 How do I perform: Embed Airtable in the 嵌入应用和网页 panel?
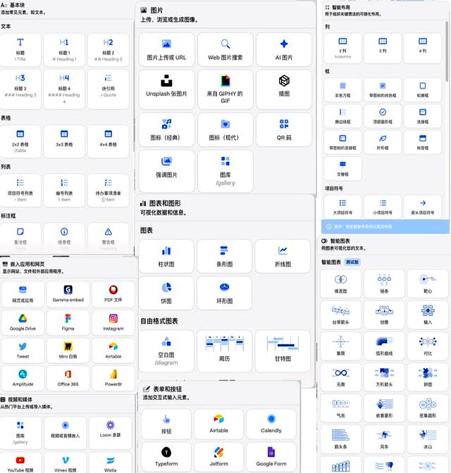pyautogui.click(x=113, y=351)
